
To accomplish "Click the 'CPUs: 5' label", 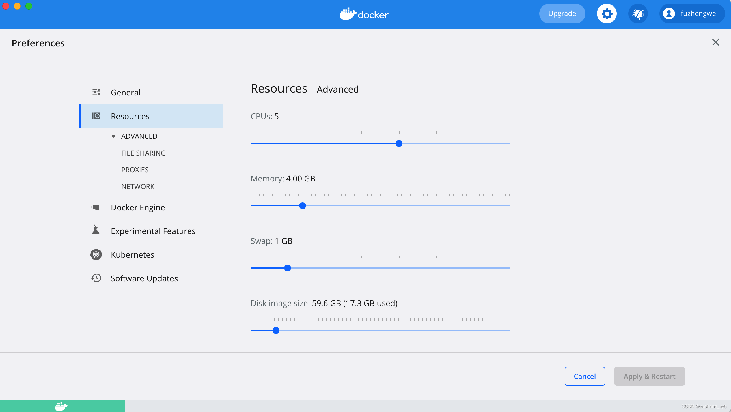I will click(x=264, y=116).
